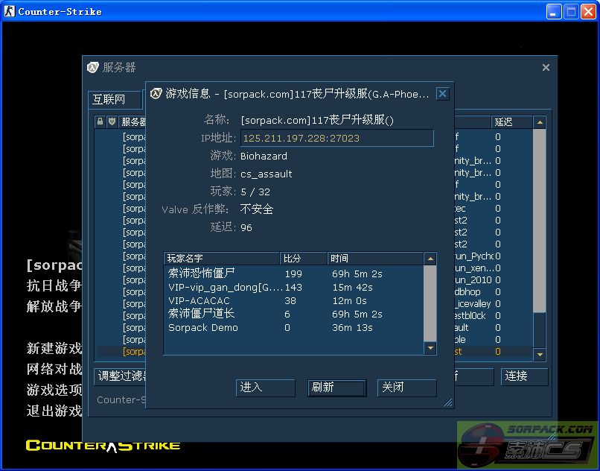Close the 游戏信息 dialog with X
This screenshot has width=600, height=471.
coord(442,94)
